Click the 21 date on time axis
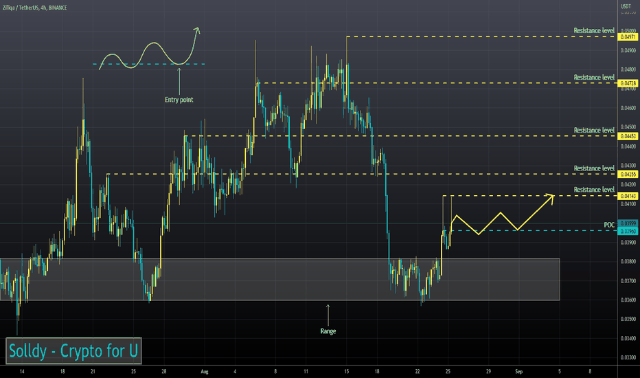 [93, 371]
